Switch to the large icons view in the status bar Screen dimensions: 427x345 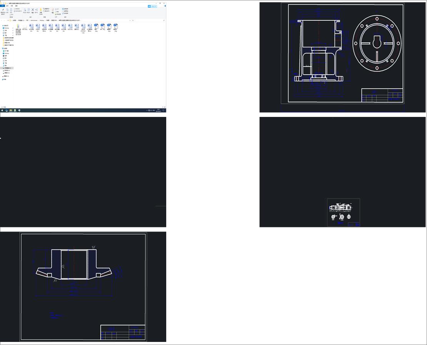tap(165, 107)
